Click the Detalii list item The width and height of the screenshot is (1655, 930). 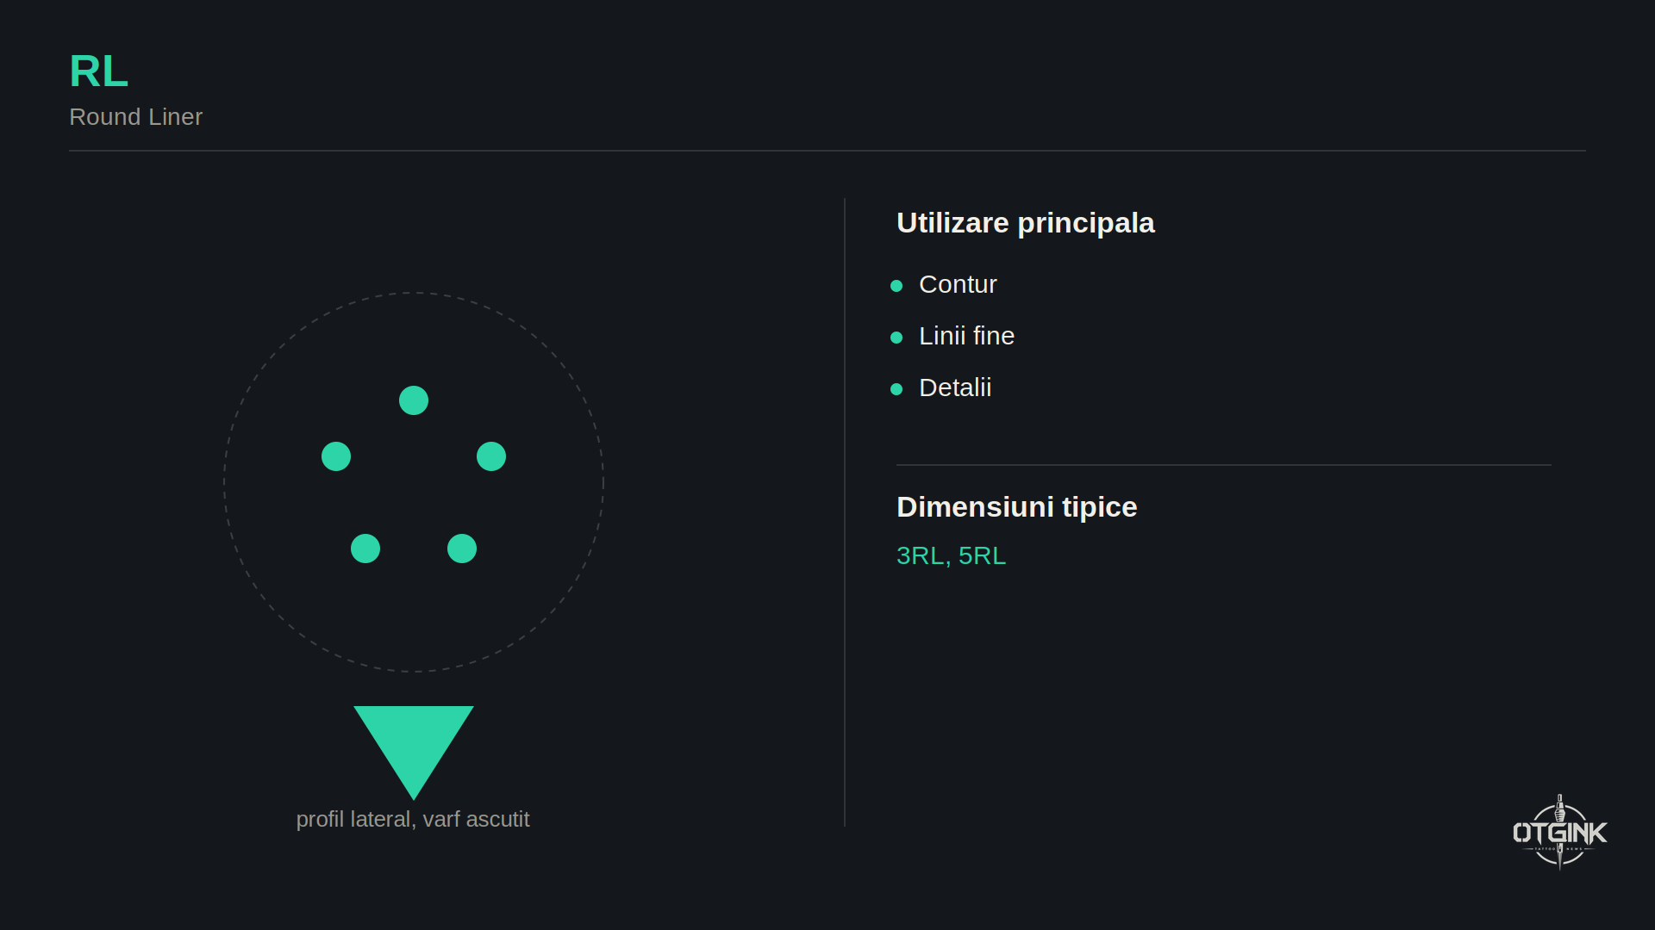pos(955,387)
